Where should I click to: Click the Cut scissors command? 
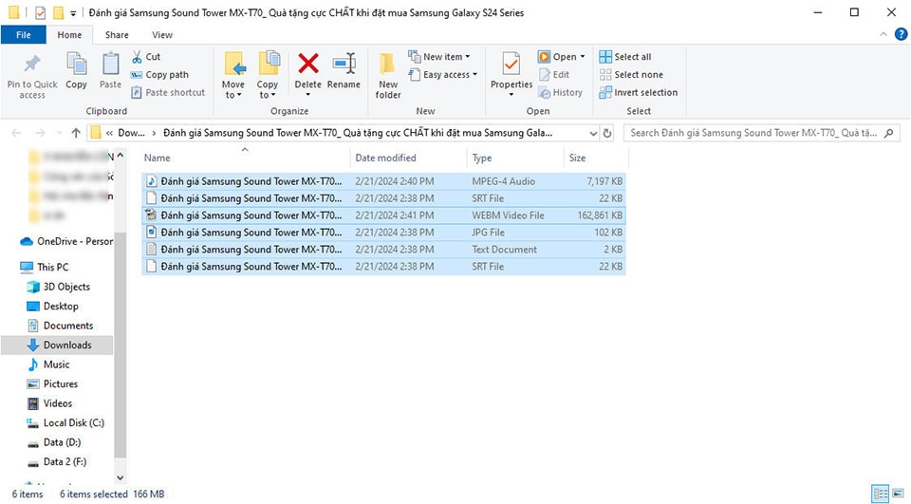pos(146,57)
